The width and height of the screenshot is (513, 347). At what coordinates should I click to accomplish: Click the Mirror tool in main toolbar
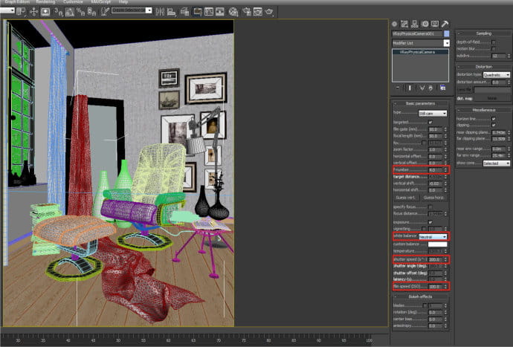click(x=160, y=12)
